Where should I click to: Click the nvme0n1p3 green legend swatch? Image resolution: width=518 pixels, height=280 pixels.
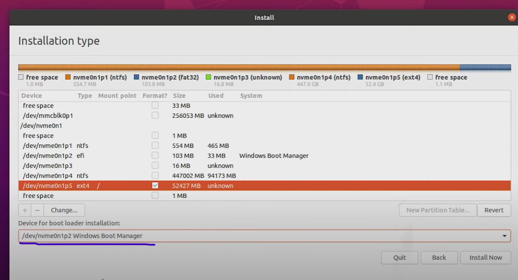pyautogui.click(x=208, y=77)
